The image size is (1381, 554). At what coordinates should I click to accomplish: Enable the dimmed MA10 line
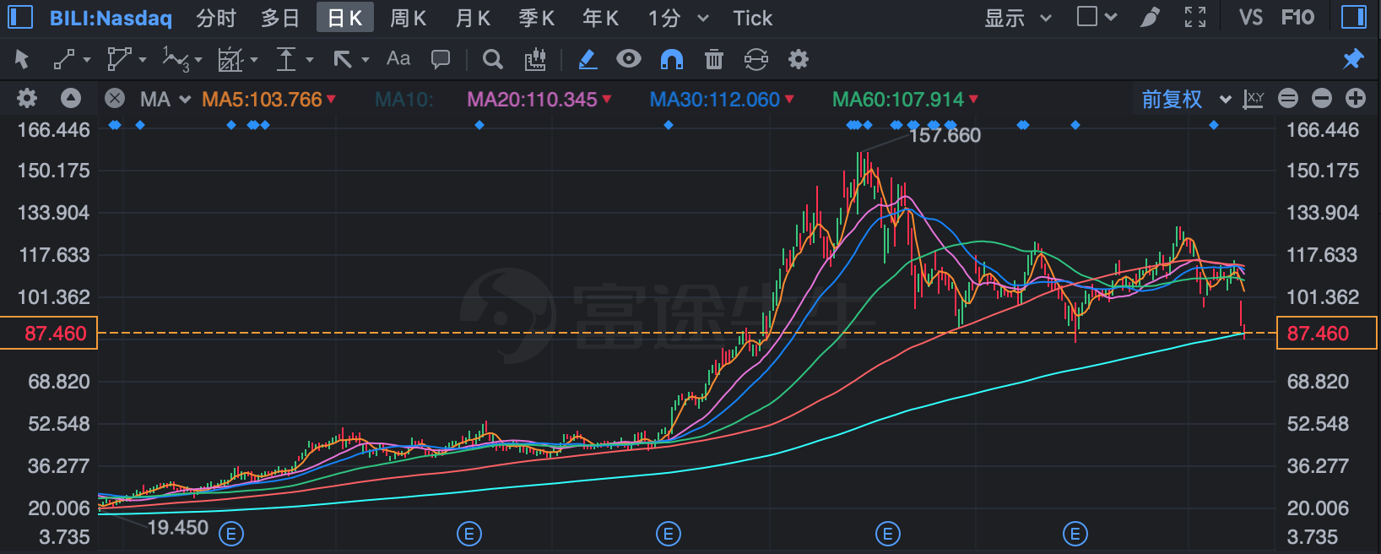coord(404,100)
